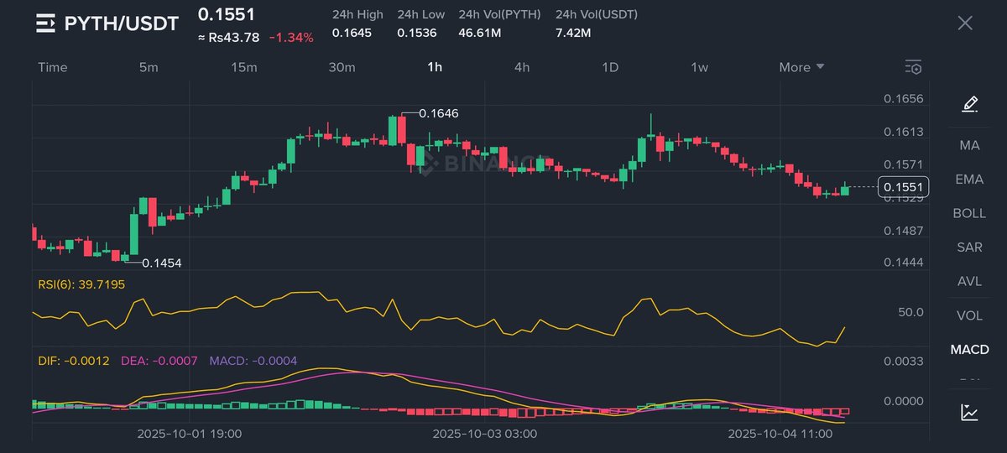The height and width of the screenshot is (453, 1007).
Task: Tap the RSI(6): 39.7195 label
Action: click(81, 284)
